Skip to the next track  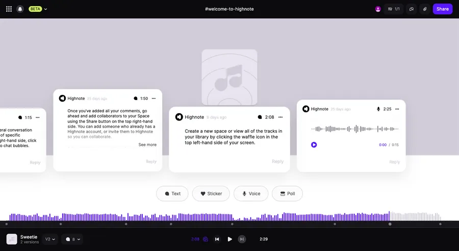point(242,239)
